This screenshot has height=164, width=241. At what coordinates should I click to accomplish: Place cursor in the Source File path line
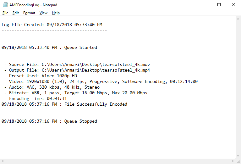[79, 64]
